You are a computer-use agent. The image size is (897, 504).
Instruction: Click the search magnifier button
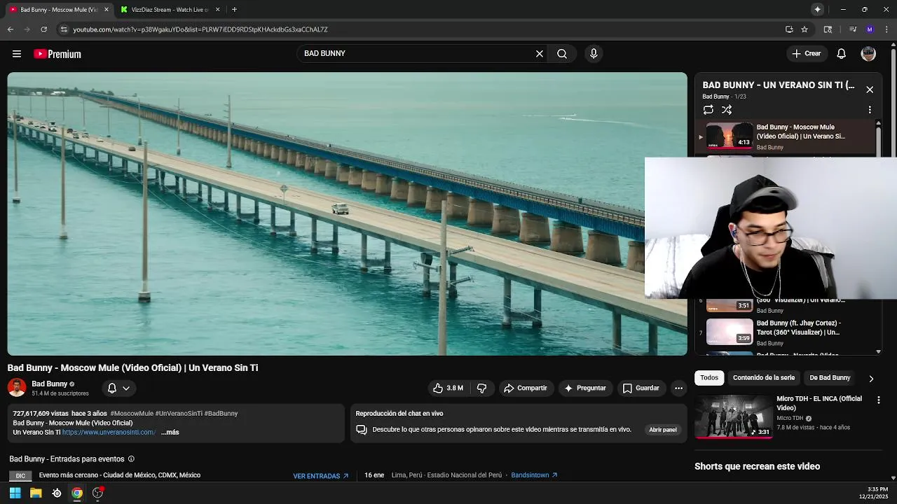point(562,53)
